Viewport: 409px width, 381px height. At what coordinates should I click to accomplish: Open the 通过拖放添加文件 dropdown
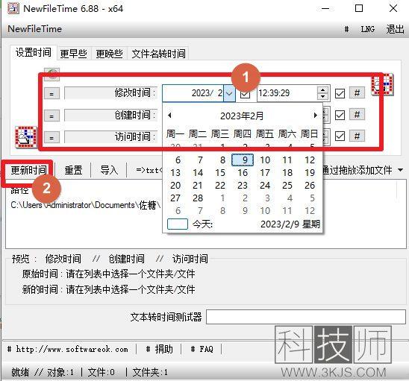(x=401, y=170)
